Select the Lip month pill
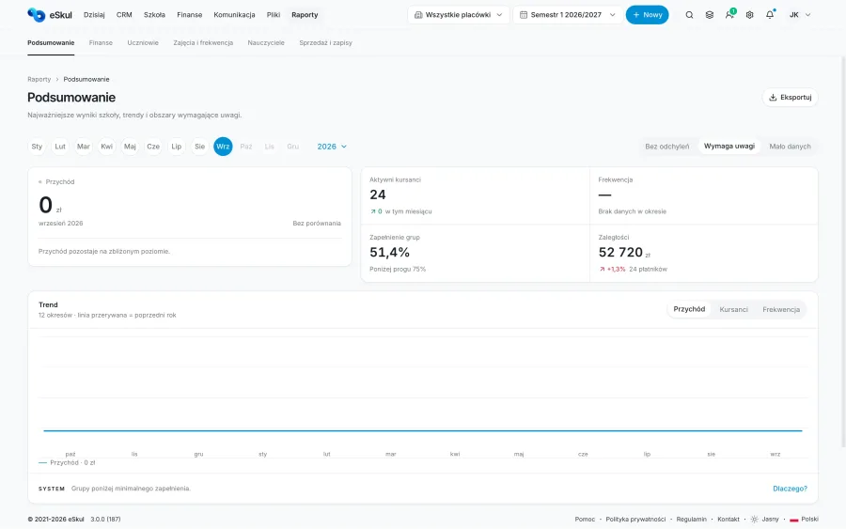Screen dimensions: 846x529 tap(177, 147)
